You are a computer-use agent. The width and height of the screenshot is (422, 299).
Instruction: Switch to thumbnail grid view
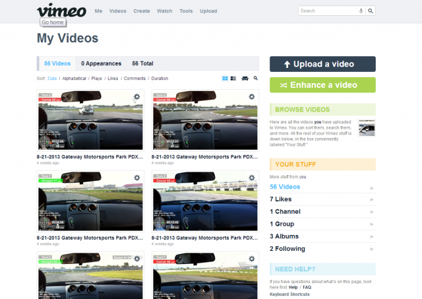pyautogui.click(x=225, y=79)
